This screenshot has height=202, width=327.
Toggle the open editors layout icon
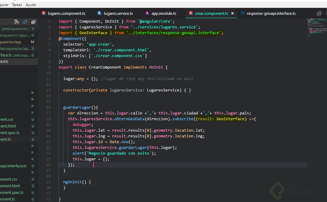[17, 22]
